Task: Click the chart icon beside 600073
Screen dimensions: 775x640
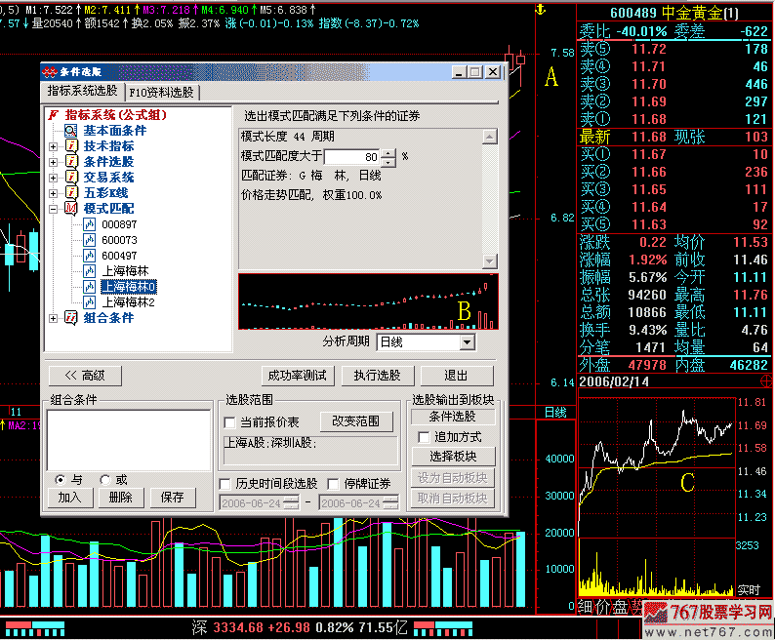Action: 90,240
